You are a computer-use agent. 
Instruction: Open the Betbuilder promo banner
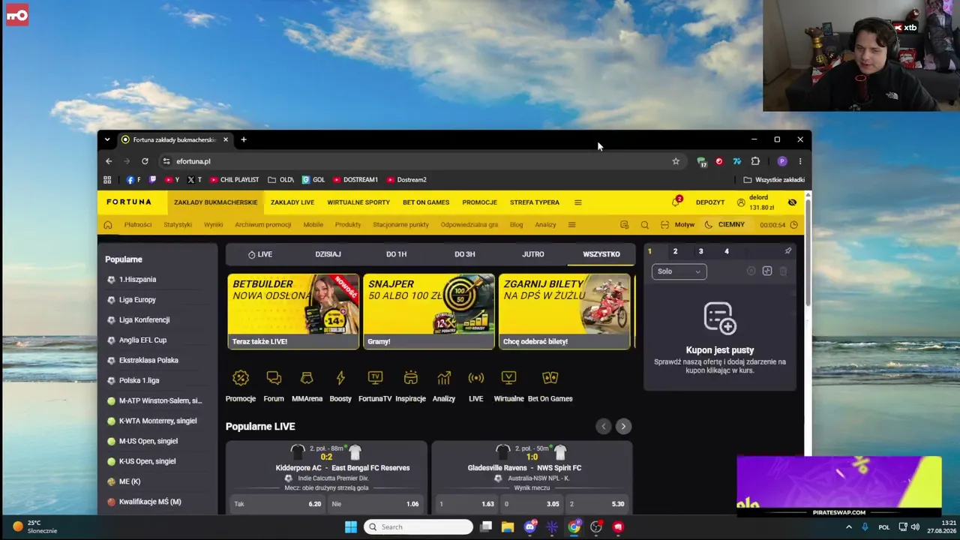coord(293,311)
